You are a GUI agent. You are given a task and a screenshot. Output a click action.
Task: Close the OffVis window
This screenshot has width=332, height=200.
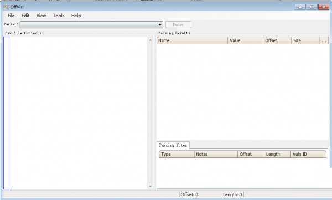[324, 7]
